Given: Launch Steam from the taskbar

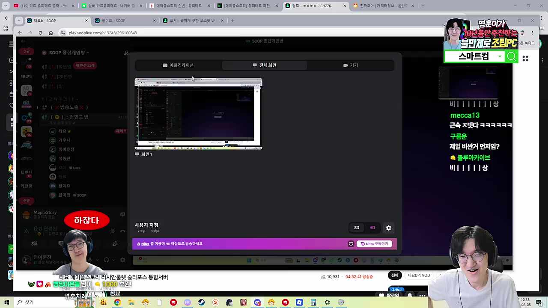Looking at the screenshot, I should (x=201, y=302).
